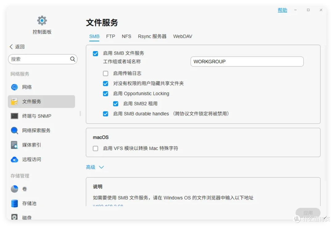Viewport: 333px width, 226px height.
Task: Click the sidebar resize handle
Action: (80, 114)
